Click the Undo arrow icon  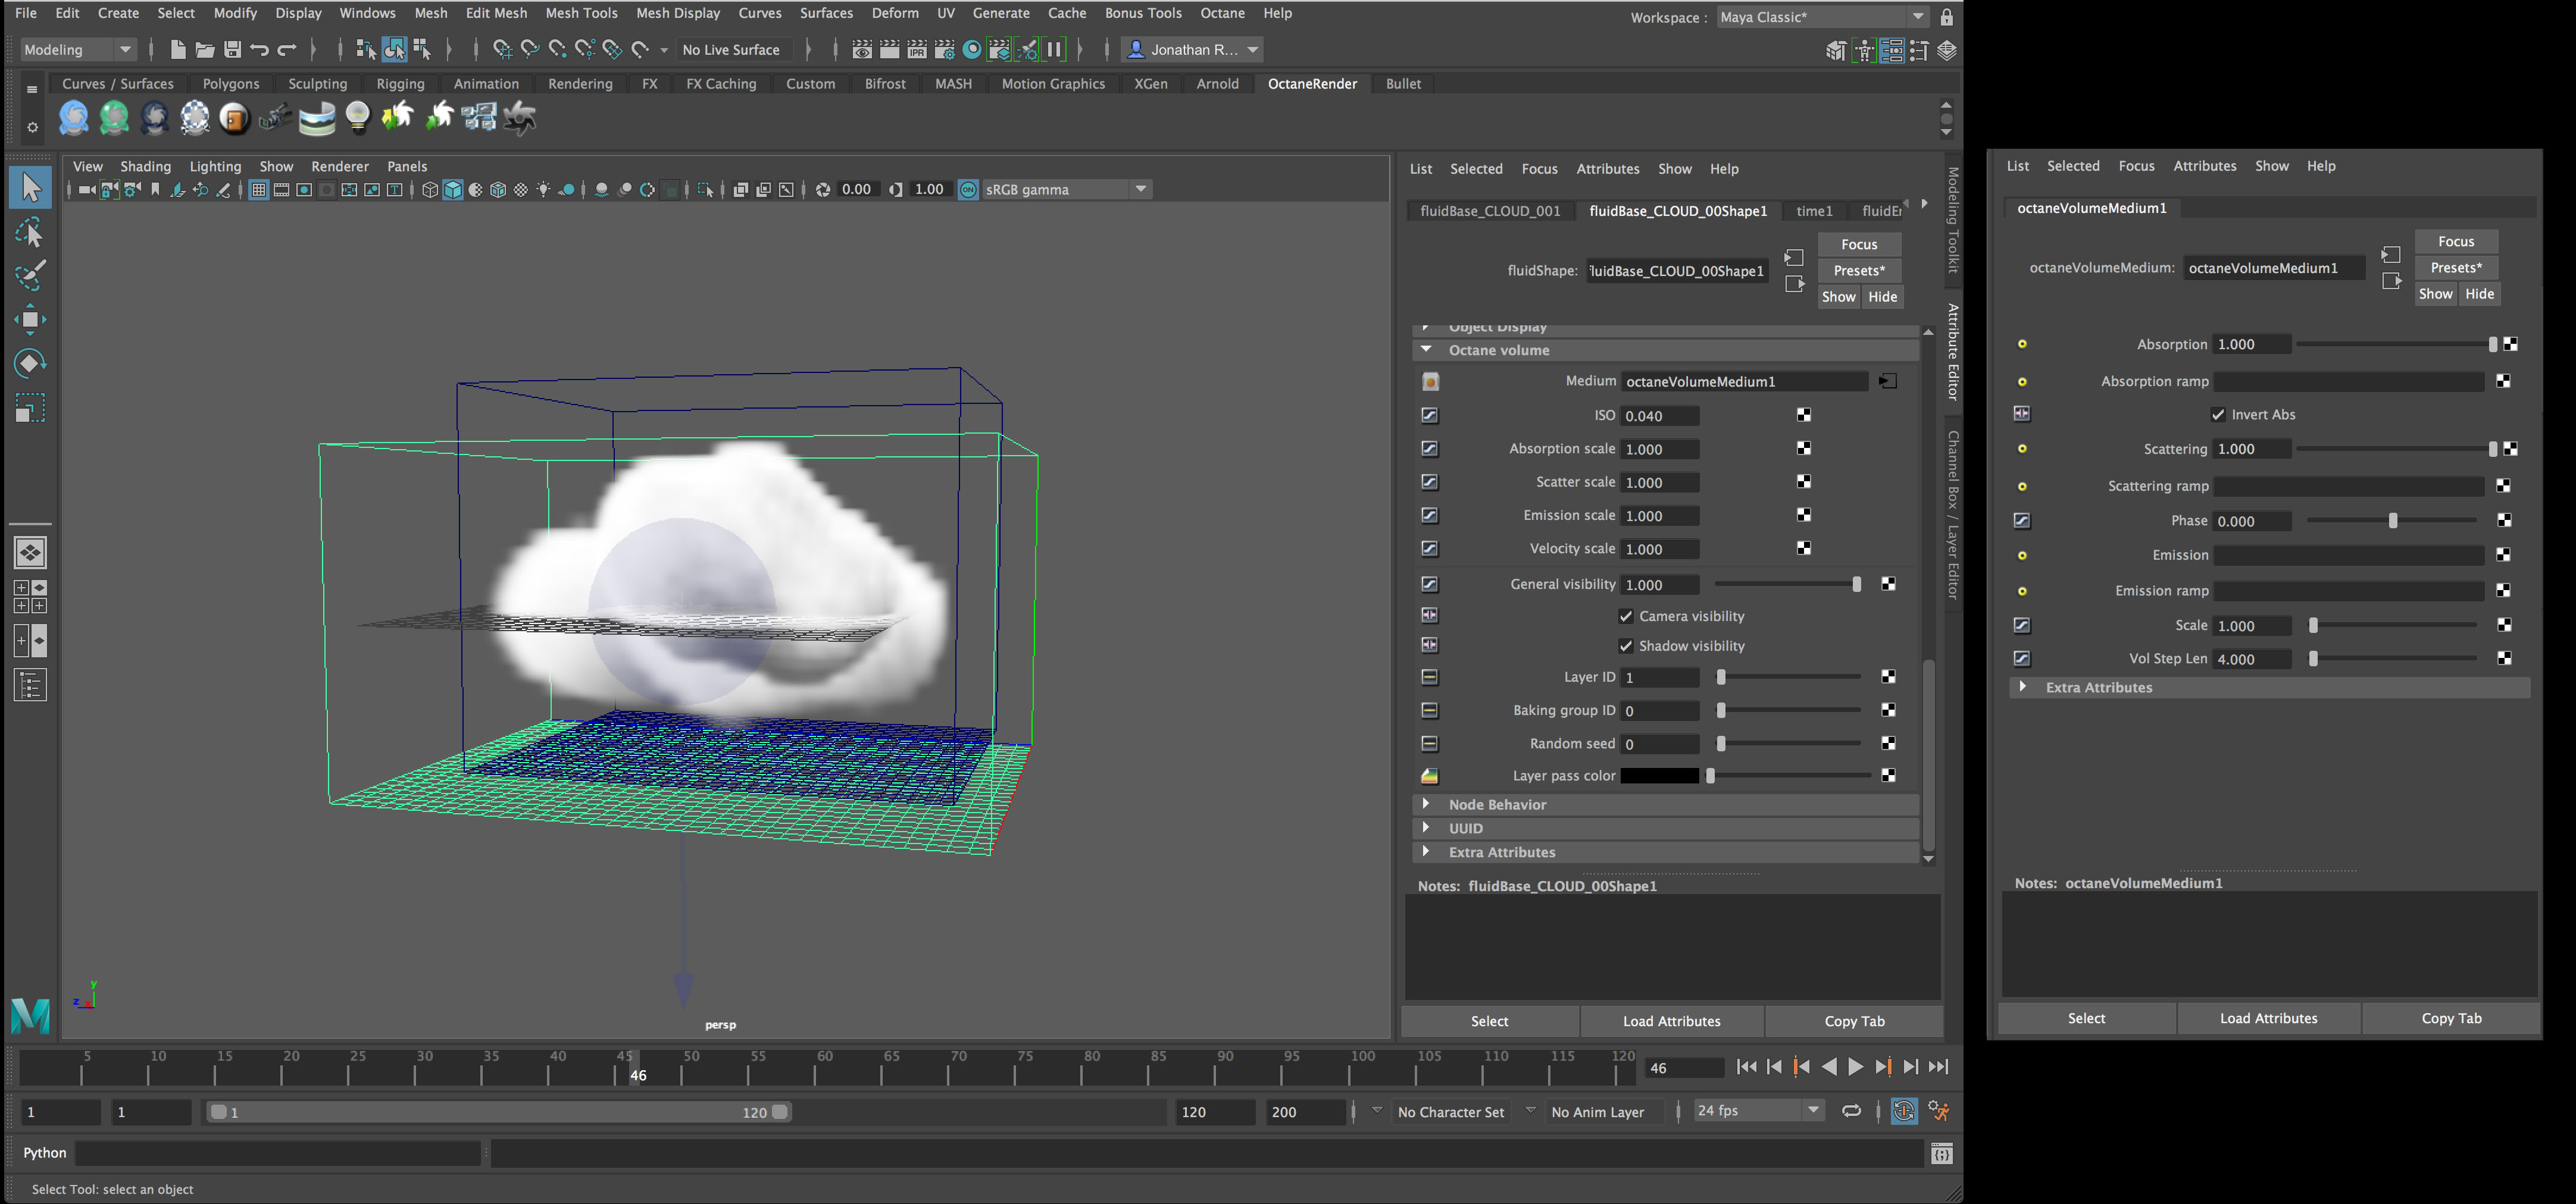[x=260, y=49]
